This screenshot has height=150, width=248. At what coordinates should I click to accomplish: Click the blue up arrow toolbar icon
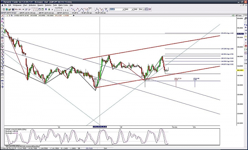[46, 9]
